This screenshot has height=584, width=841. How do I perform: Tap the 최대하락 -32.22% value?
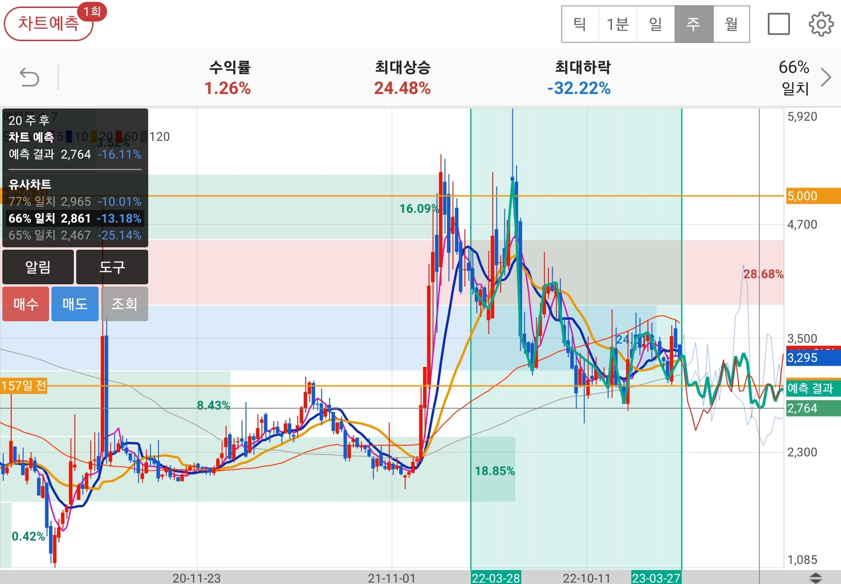point(579,88)
